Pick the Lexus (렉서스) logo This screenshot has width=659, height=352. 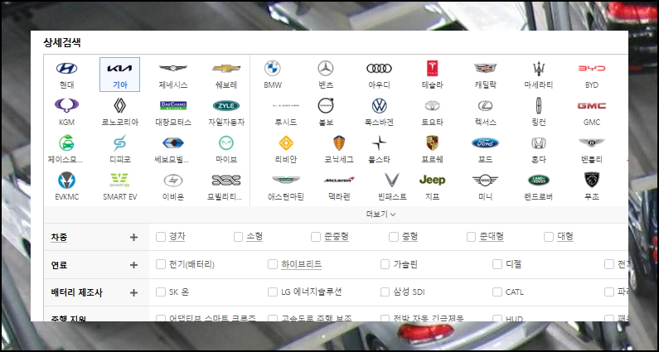[486, 105]
